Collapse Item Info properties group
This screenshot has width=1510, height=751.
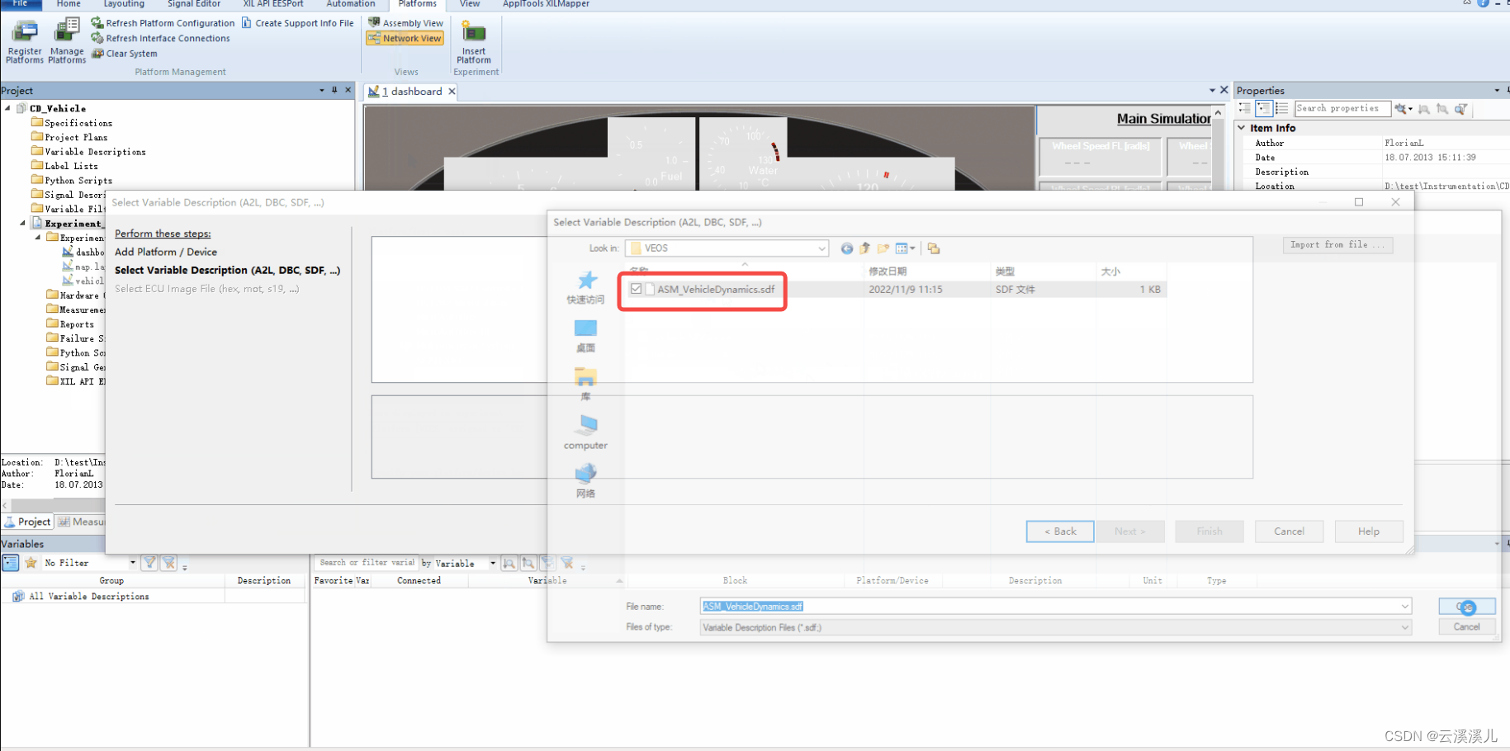[x=1242, y=128]
